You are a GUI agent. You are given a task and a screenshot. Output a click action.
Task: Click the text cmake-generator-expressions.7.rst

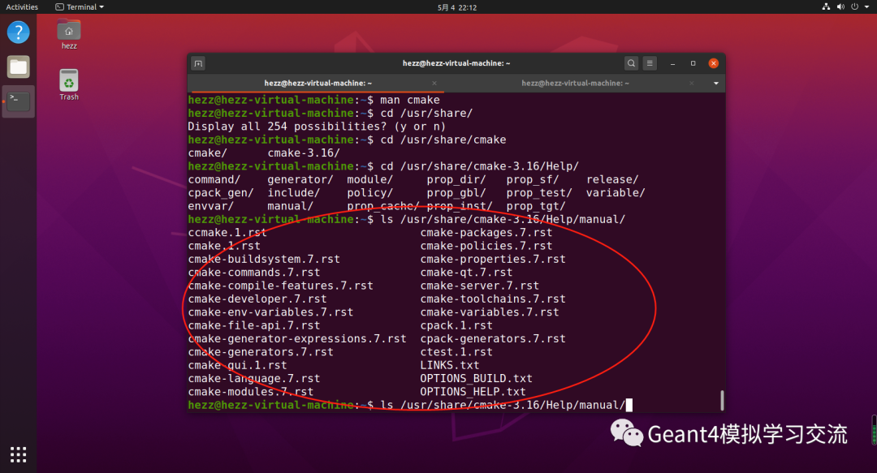point(297,339)
